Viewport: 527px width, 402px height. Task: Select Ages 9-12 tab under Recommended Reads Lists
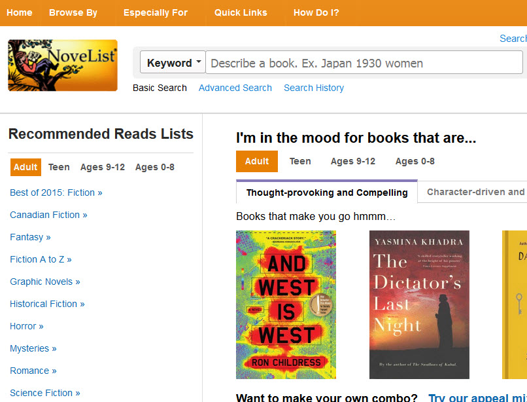click(103, 167)
